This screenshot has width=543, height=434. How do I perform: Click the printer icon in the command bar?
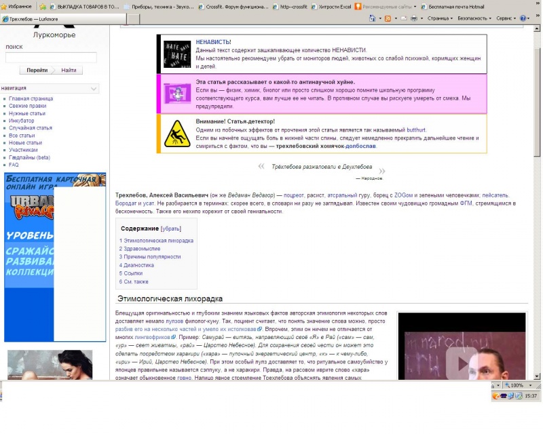point(414,18)
